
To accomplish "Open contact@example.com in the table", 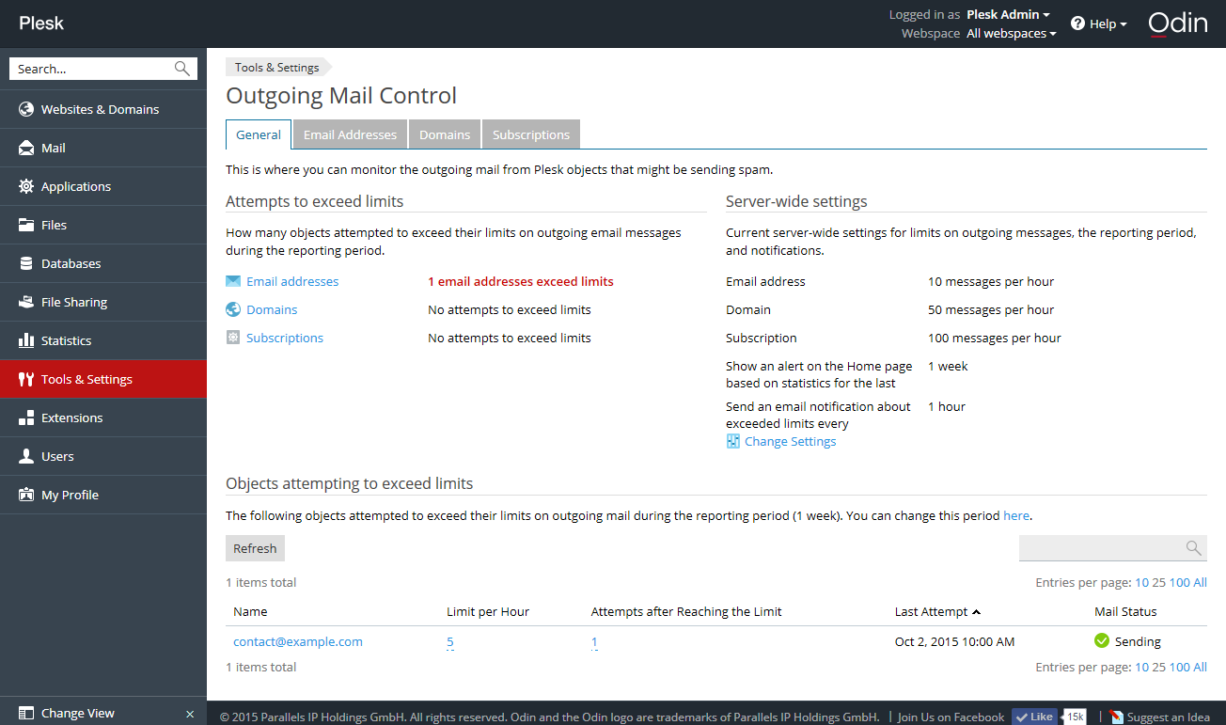I will coord(298,641).
